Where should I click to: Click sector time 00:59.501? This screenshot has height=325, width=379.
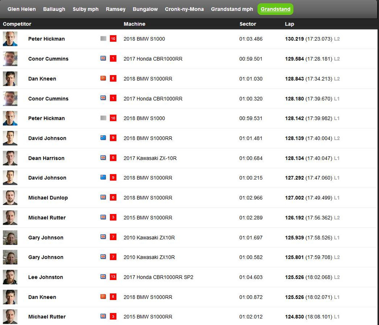[x=251, y=59]
